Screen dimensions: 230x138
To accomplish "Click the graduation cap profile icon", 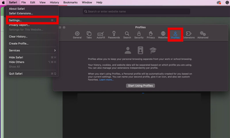I will [153, 50].
